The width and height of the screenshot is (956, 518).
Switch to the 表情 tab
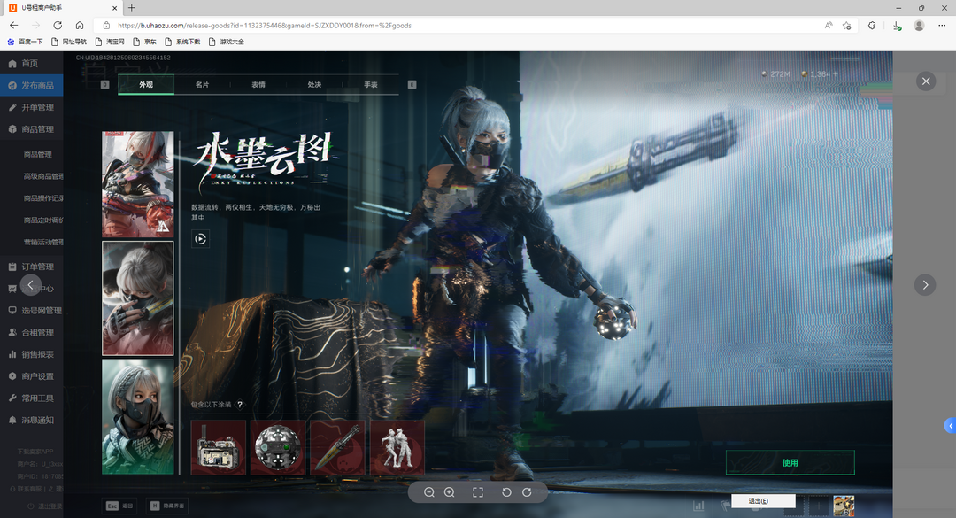click(258, 85)
